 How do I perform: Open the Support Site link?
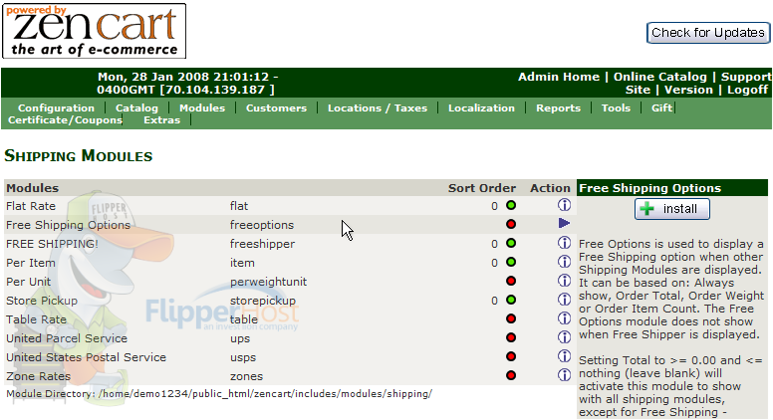(x=746, y=77)
